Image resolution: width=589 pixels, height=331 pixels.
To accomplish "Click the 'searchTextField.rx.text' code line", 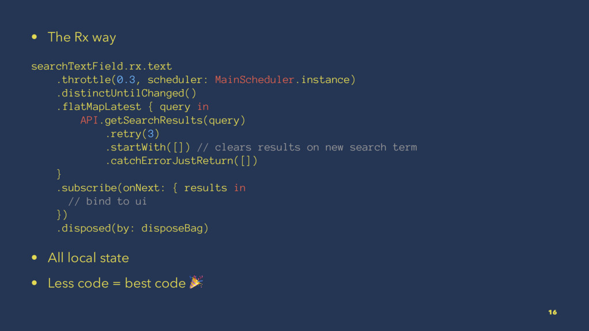I will point(101,66).
